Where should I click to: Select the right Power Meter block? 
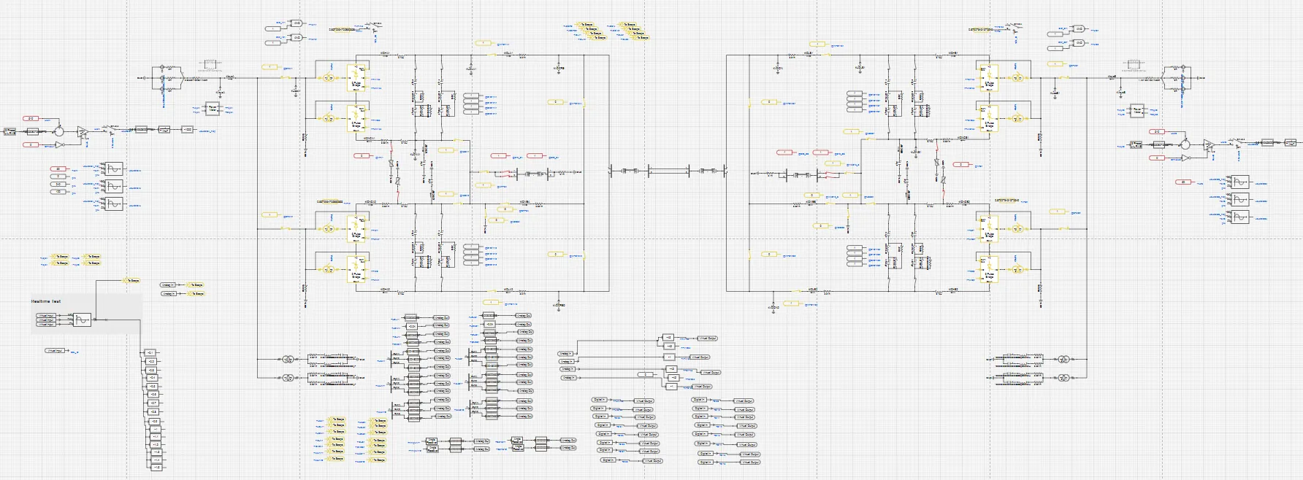pyautogui.click(x=1136, y=111)
